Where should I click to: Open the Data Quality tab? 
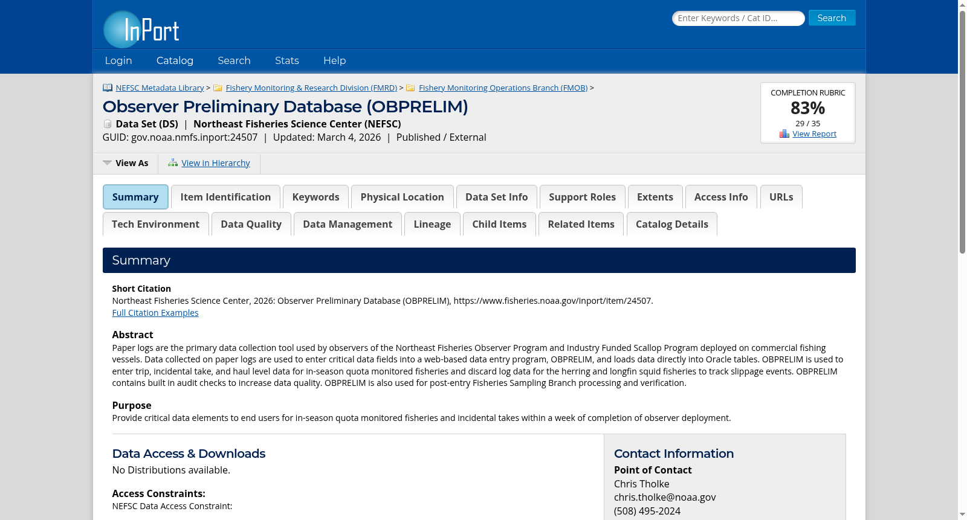251,224
